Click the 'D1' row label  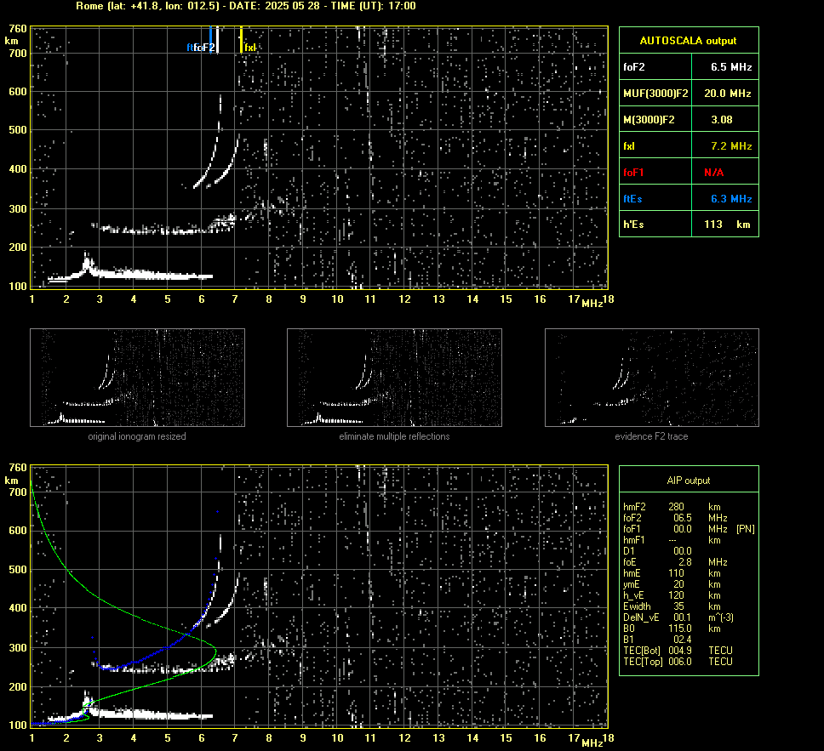pos(628,551)
